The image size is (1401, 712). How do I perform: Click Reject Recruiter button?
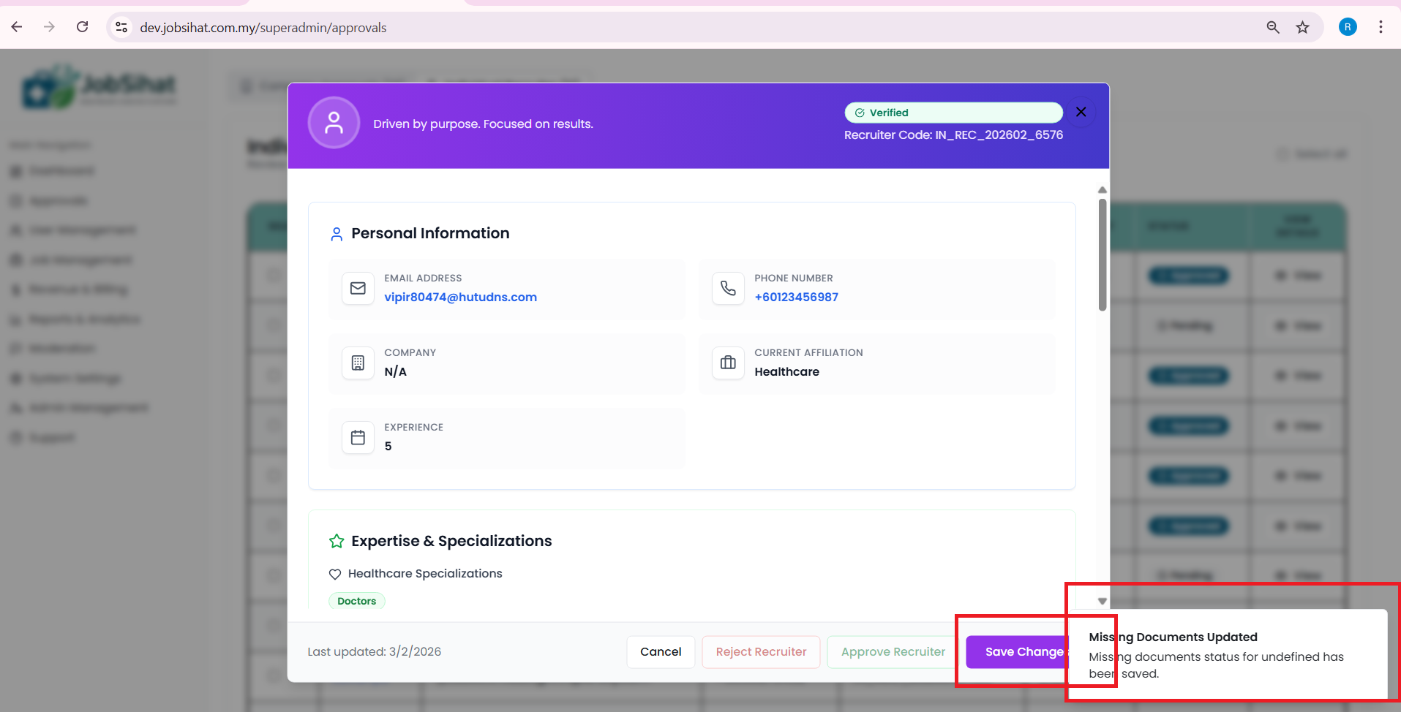[x=761, y=652]
